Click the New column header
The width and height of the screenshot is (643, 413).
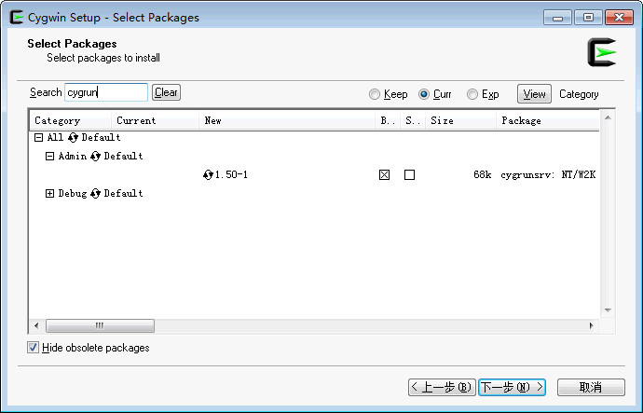(x=287, y=120)
